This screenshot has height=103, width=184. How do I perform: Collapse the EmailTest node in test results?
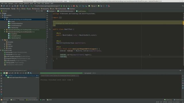4,76
